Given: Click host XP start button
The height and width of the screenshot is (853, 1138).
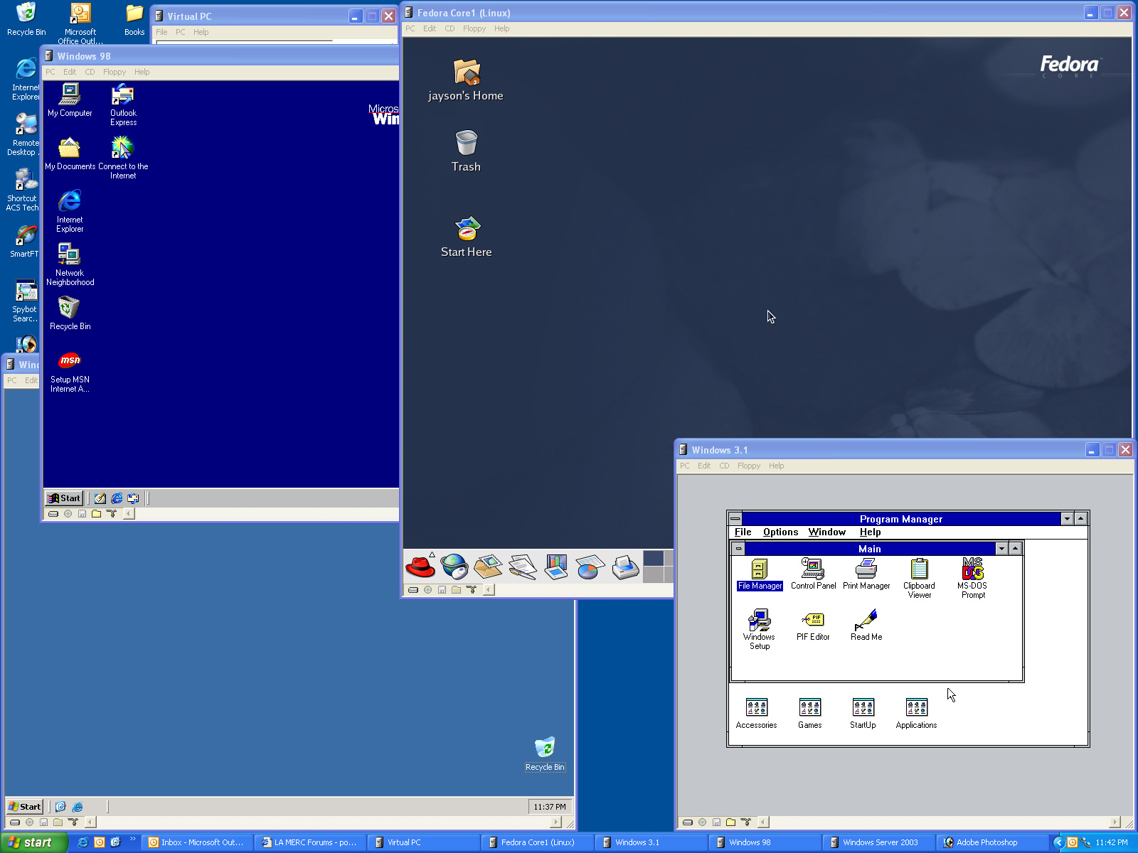Looking at the screenshot, I should coord(33,842).
